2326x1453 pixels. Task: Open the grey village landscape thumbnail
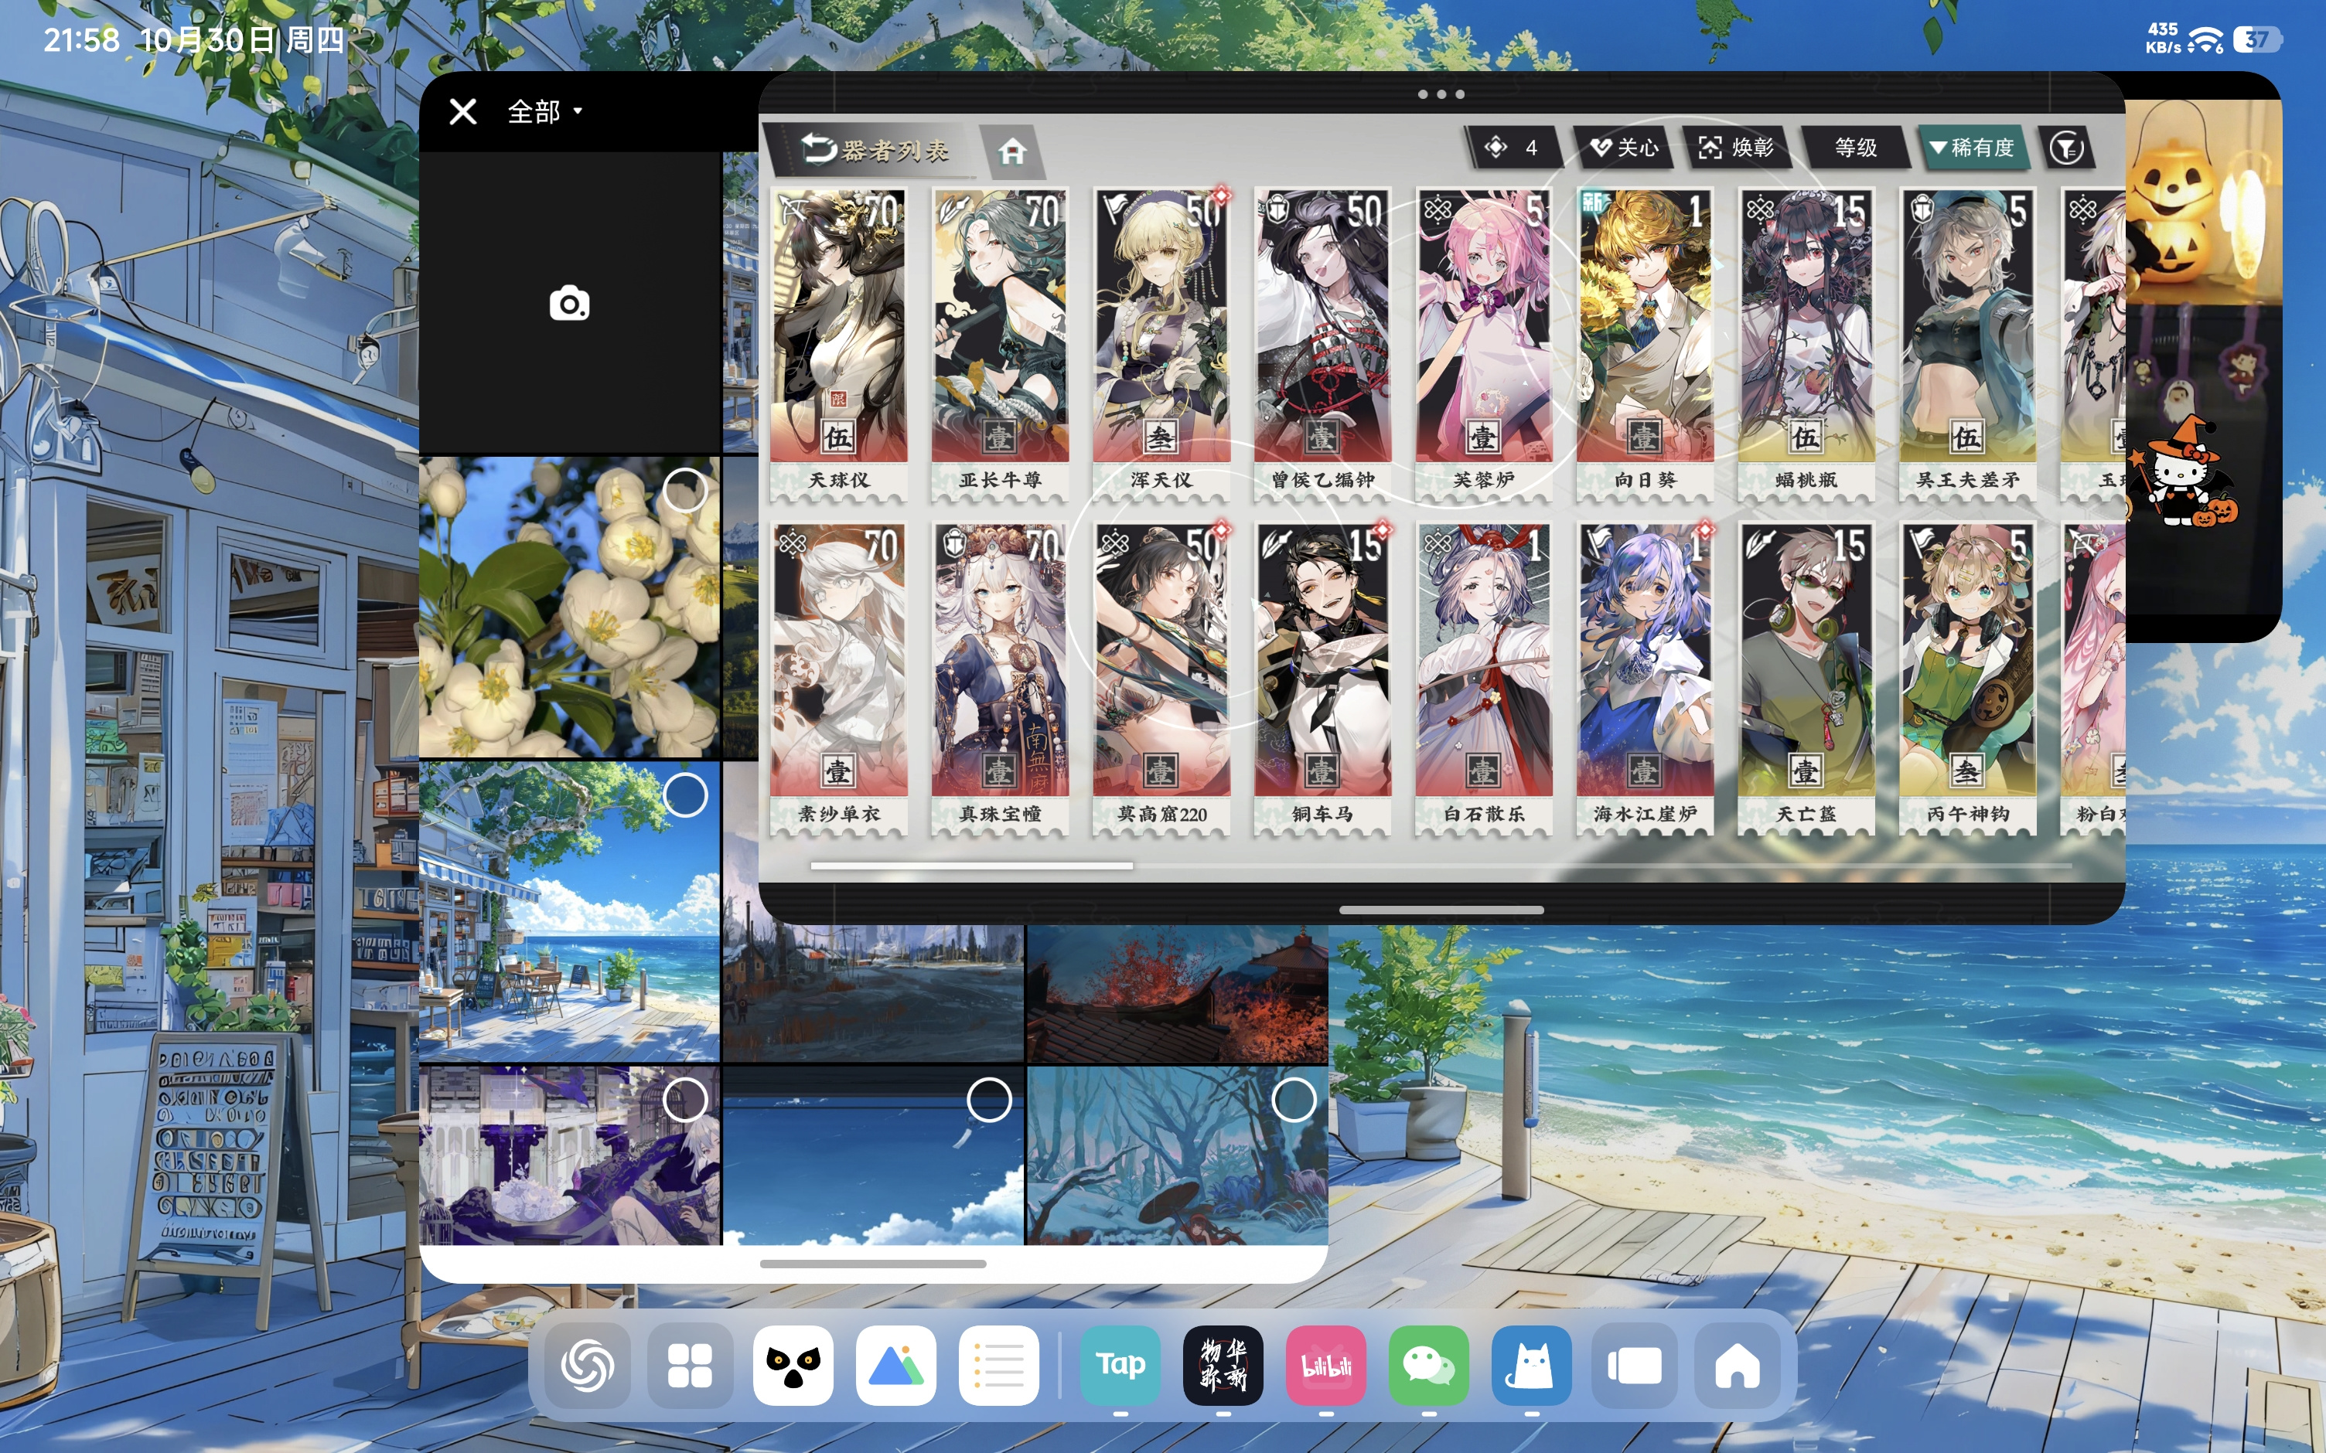pyautogui.click(x=873, y=994)
